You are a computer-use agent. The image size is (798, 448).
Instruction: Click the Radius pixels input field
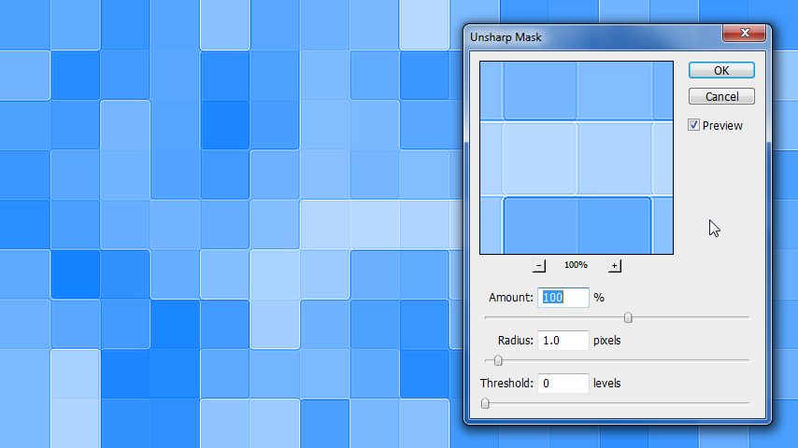[x=563, y=340]
